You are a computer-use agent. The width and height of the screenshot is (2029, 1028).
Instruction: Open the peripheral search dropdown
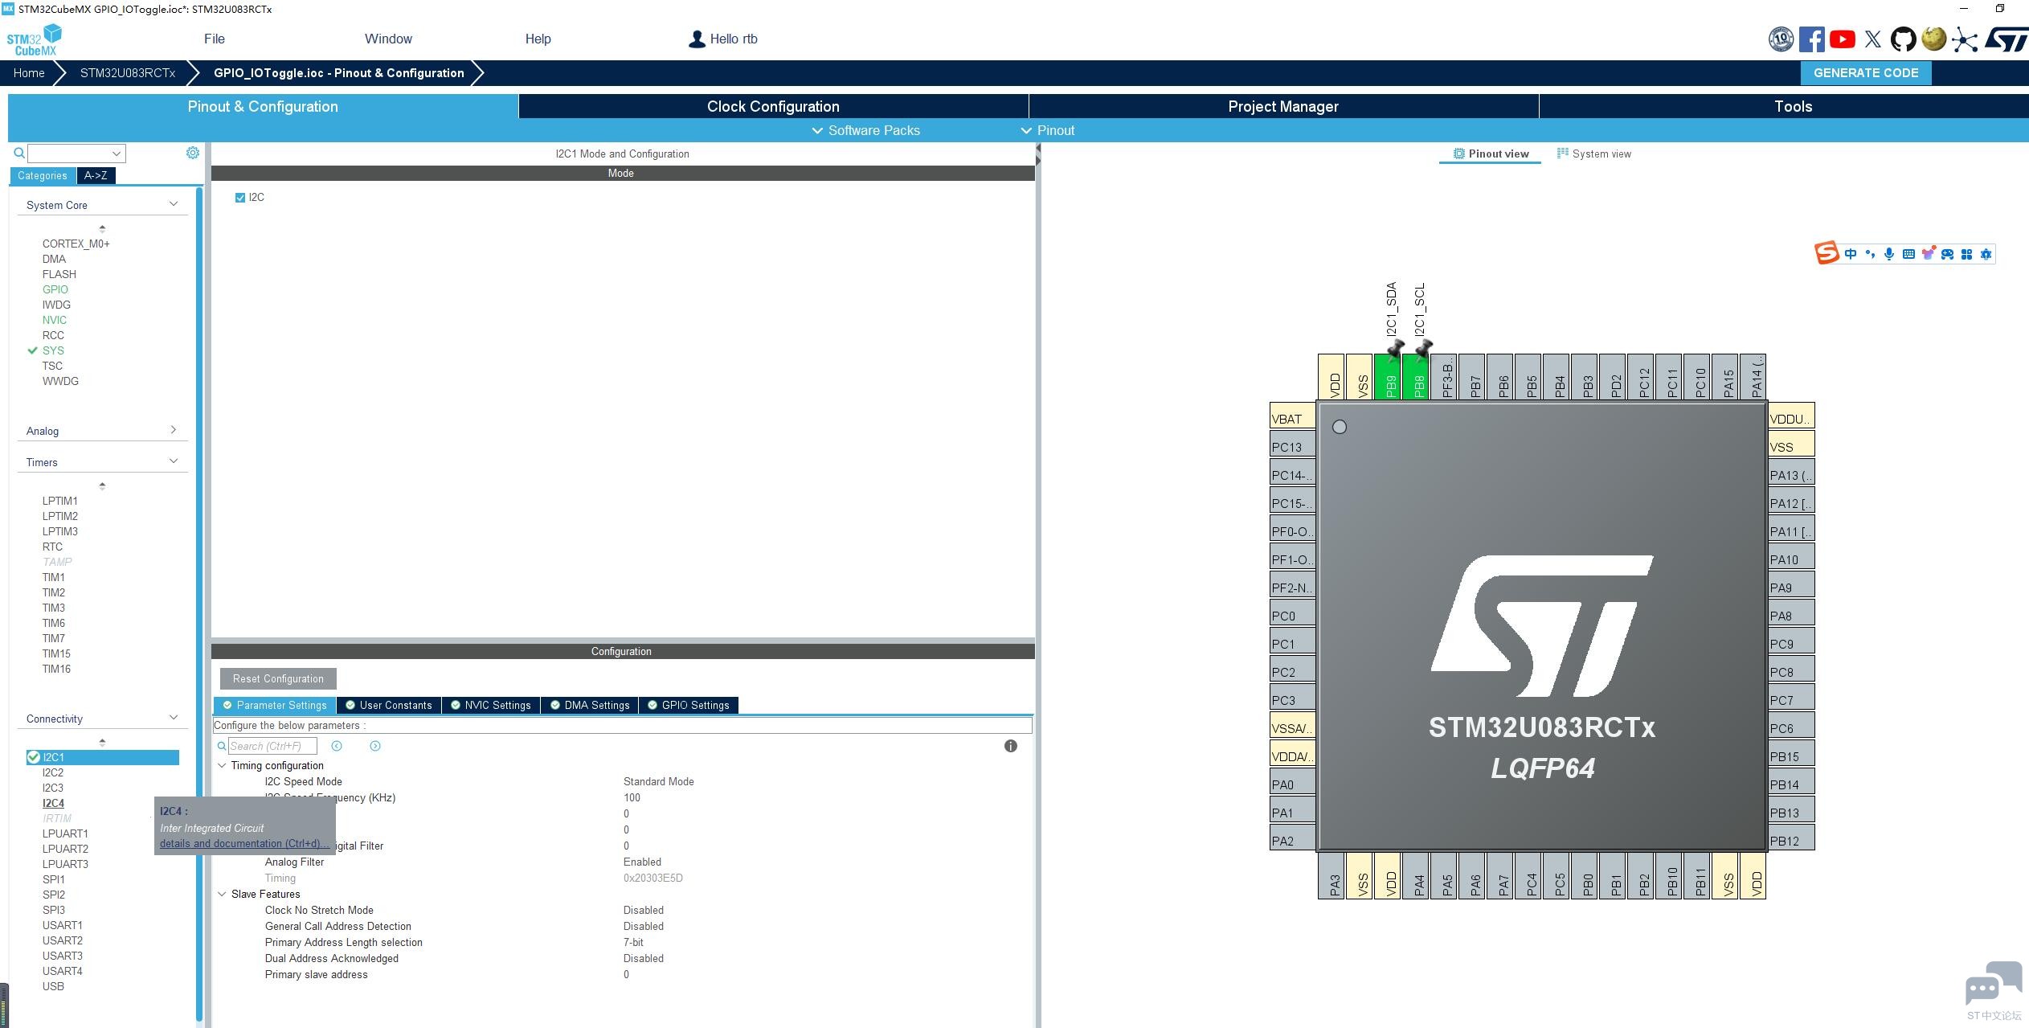pos(117,153)
